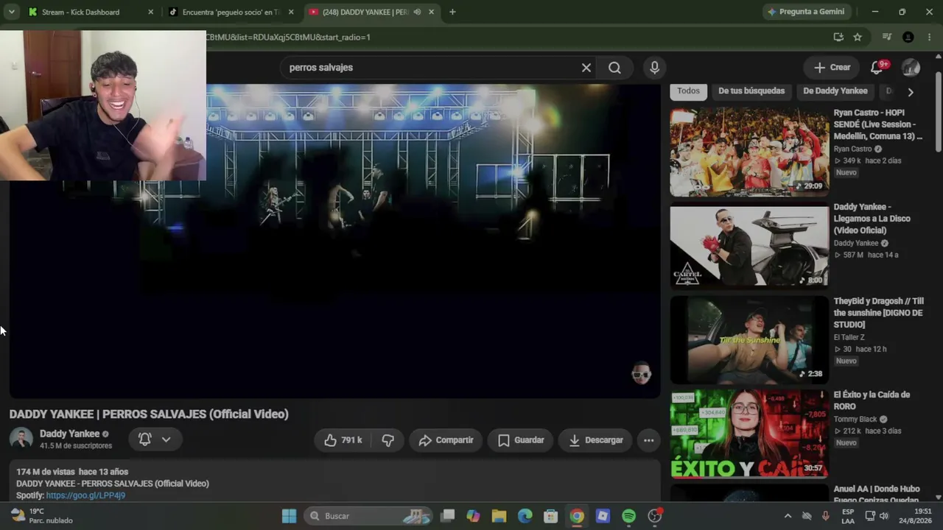
Task: Open 'Llegamos a La Disco' video thumbnail
Action: (749, 245)
